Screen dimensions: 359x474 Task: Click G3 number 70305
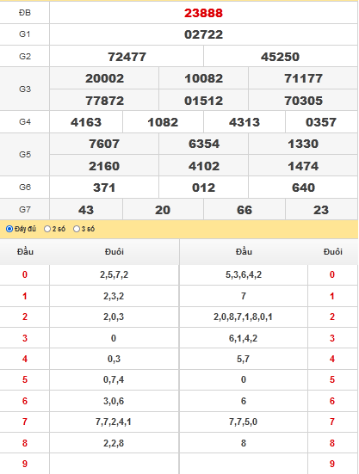click(x=303, y=101)
